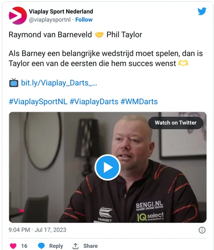Image resolution: width=214 pixels, height=250 pixels.
Task: Click the handshake emoji in the tweet
Action: [x=99, y=35]
